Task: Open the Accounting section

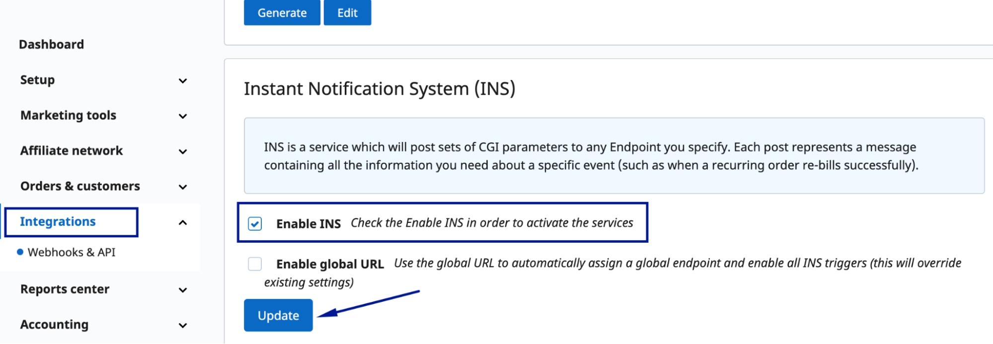Action: pyautogui.click(x=54, y=324)
